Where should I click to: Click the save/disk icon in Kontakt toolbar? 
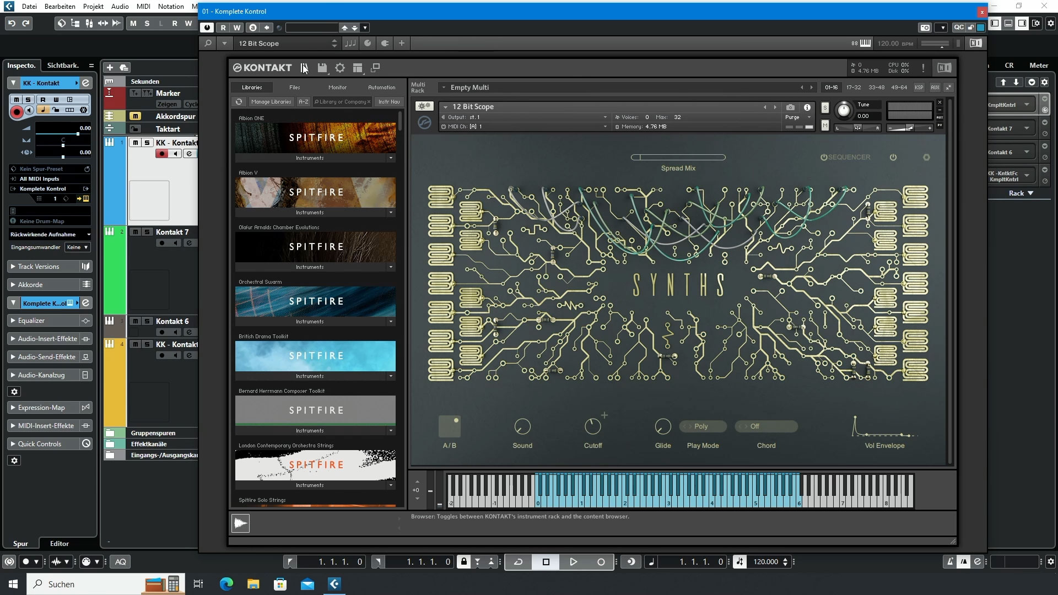point(322,68)
